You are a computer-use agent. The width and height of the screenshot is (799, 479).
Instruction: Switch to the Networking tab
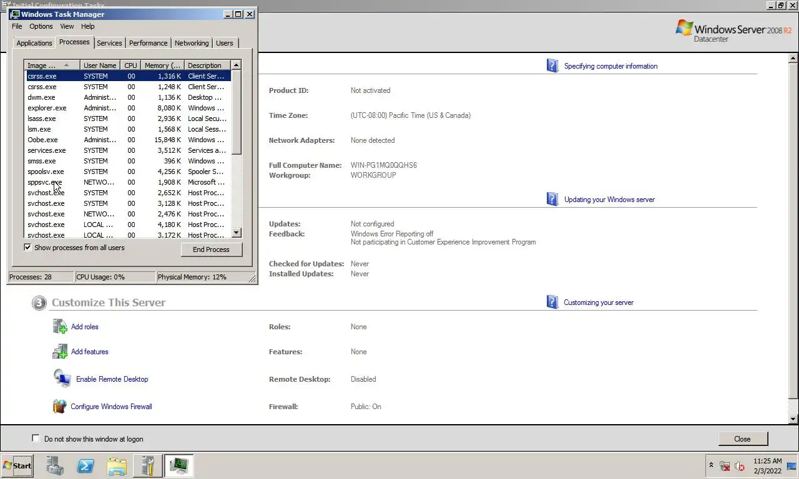[192, 43]
